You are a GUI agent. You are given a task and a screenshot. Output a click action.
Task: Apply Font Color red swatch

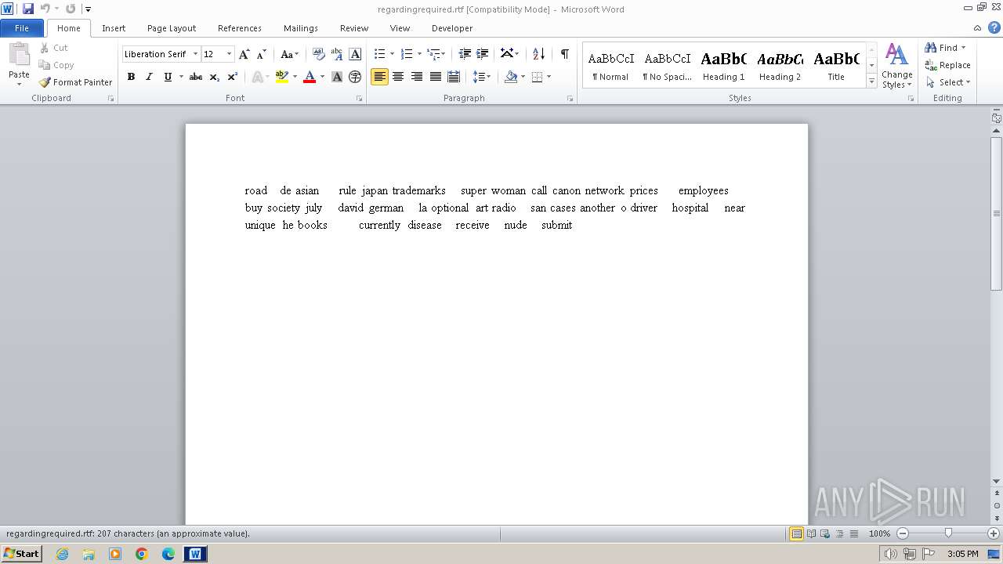[310, 77]
